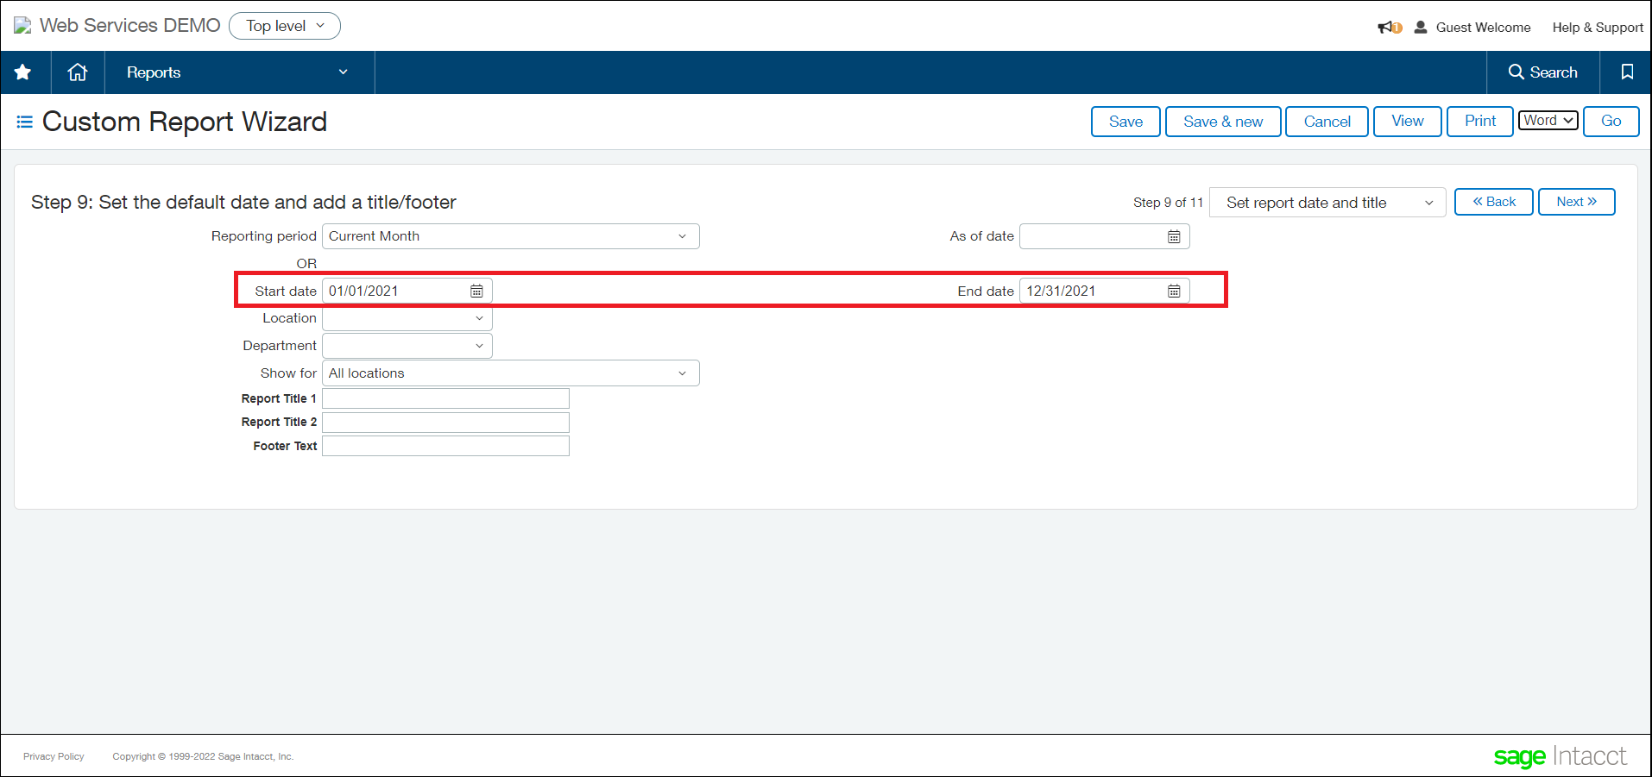Image resolution: width=1652 pixels, height=777 pixels.
Task: Advance to next step with Next button
Action: (x=1576, y=202)
